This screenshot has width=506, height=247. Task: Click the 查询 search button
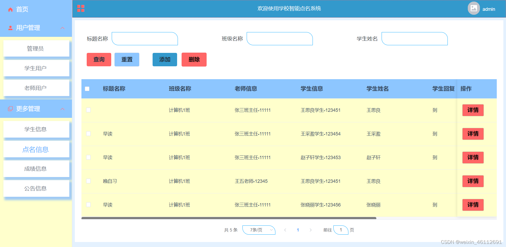click(x=99, y=59)
